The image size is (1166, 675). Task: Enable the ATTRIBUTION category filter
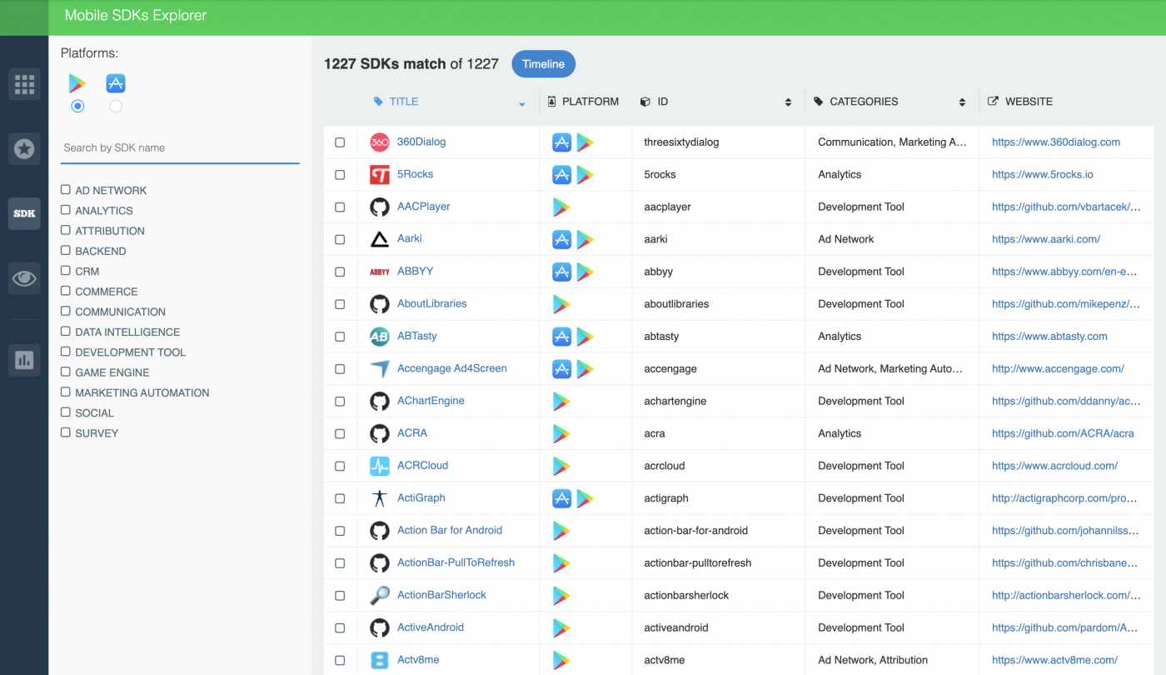[66, 230]
